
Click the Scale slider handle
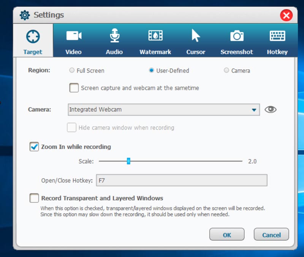tap(128, 161)
